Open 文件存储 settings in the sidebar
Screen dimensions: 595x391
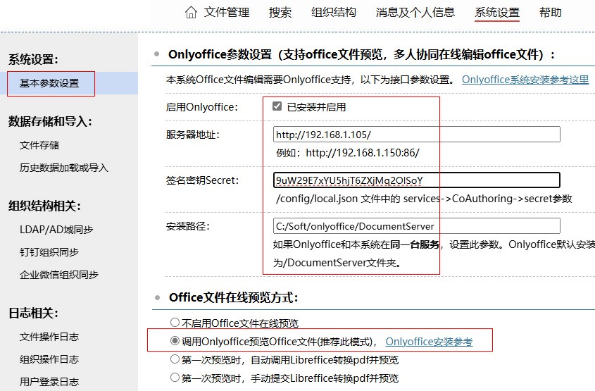point(39,145)
